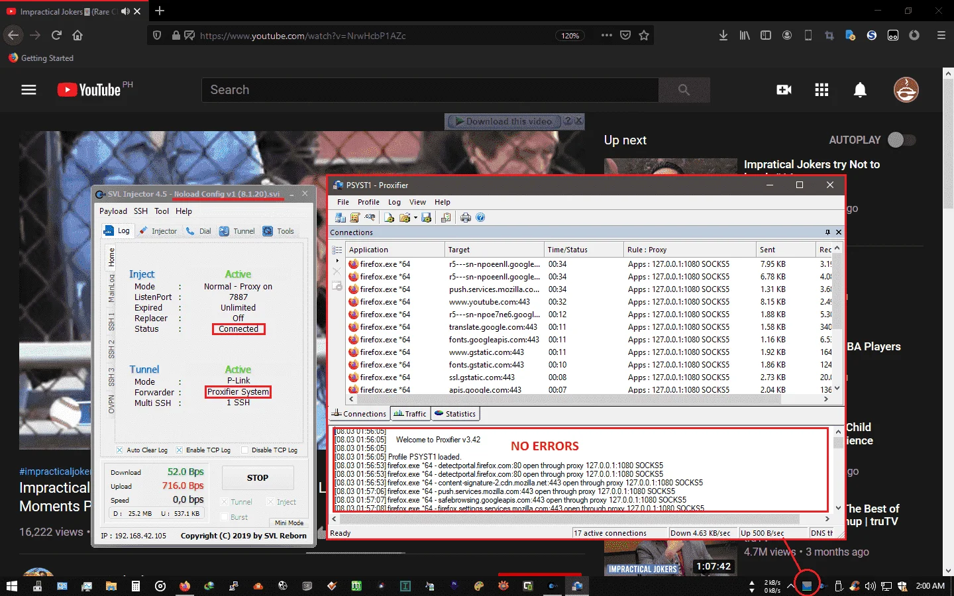Open Firefox Downloads arrow icon
Image resolution: width=954 pixels, height=596 pixels.
723,35
